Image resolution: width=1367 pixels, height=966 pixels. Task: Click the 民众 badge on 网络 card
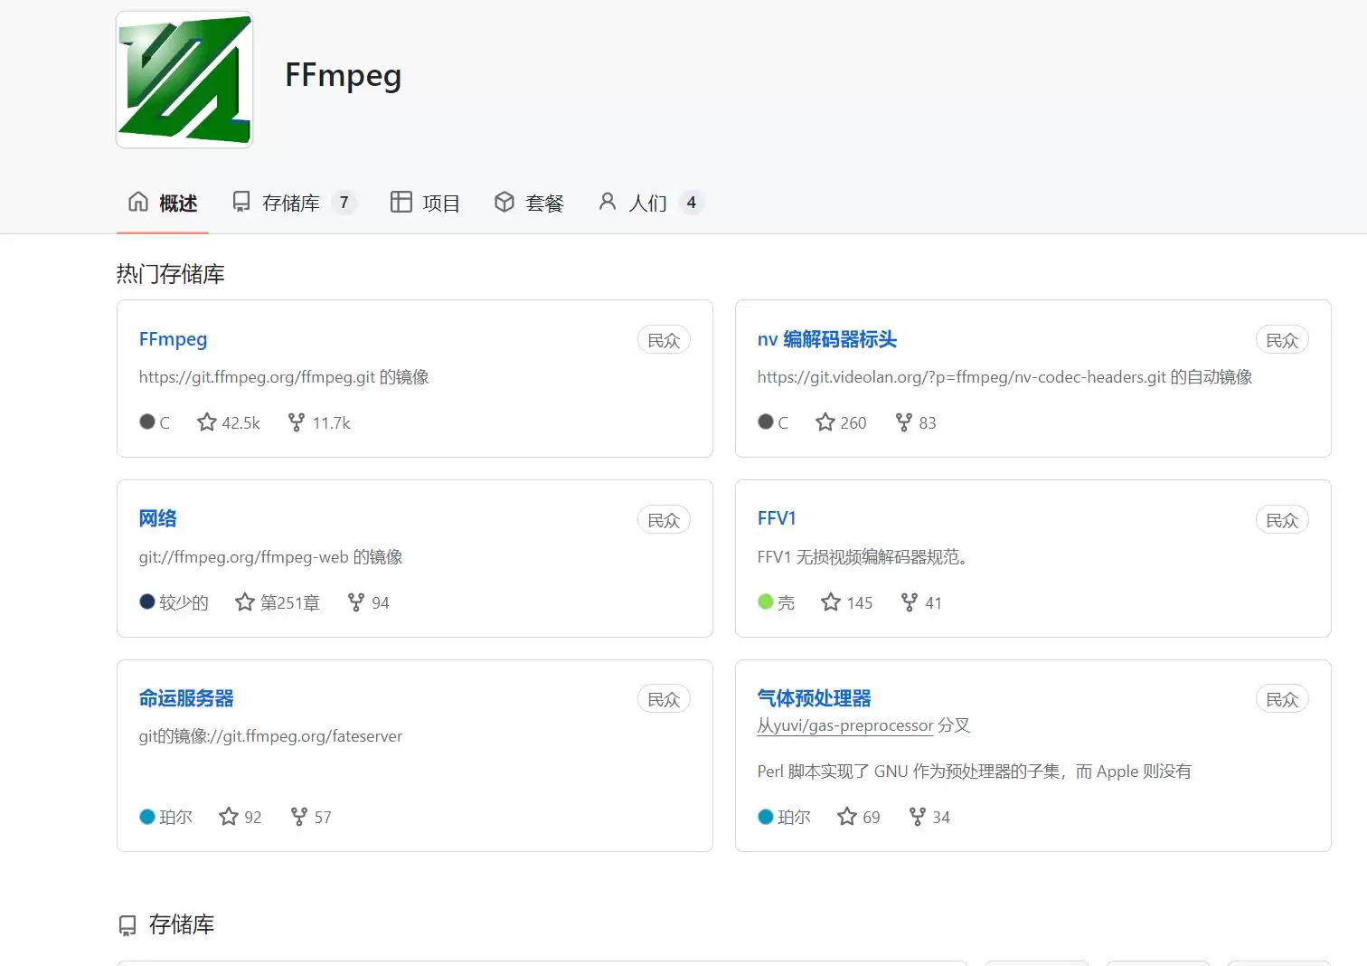[x=664, y=520]
